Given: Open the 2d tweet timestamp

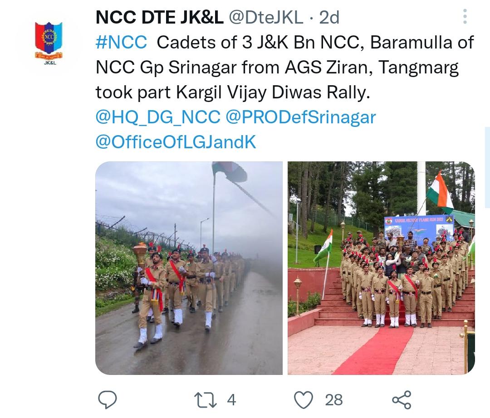Looking at the screenshot, I should (329, 17).
